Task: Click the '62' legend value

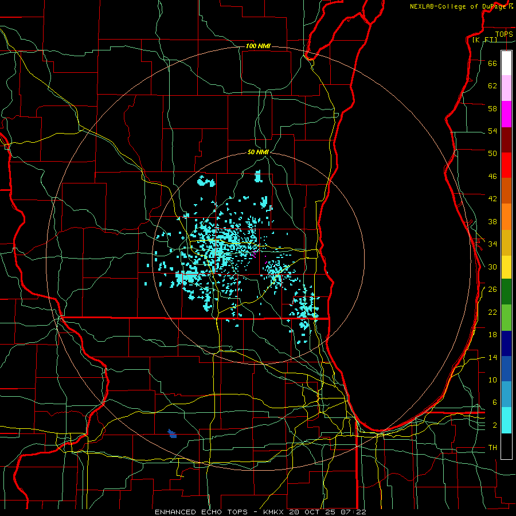Action: coord(492,86)
